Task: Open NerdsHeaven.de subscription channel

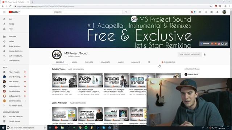Action: click(x=14, y=101)
